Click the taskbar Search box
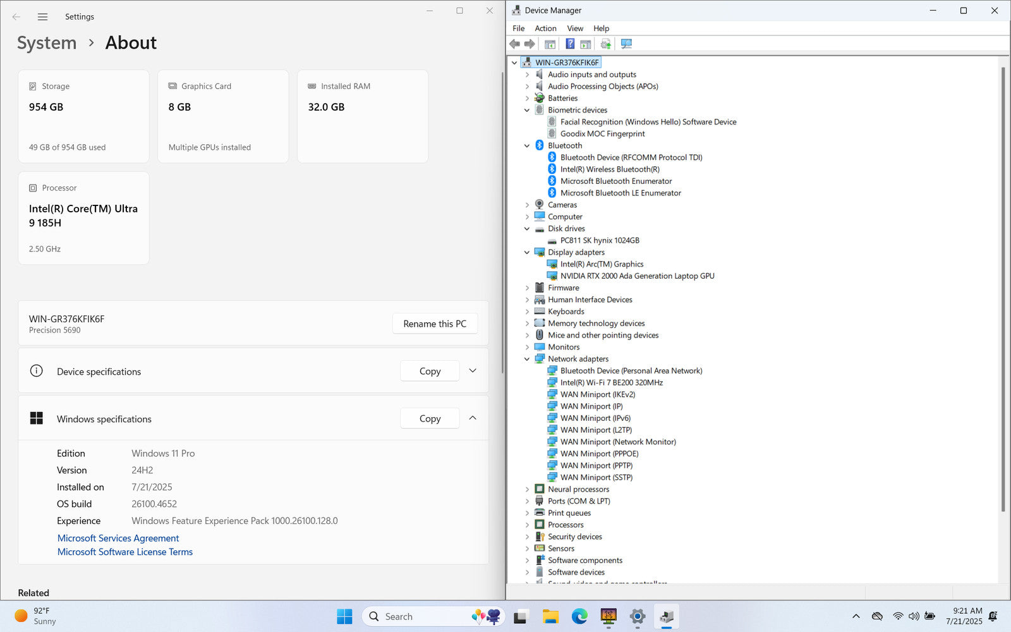The height and width of the screenshot is (632, 1011). click(433, 616)
